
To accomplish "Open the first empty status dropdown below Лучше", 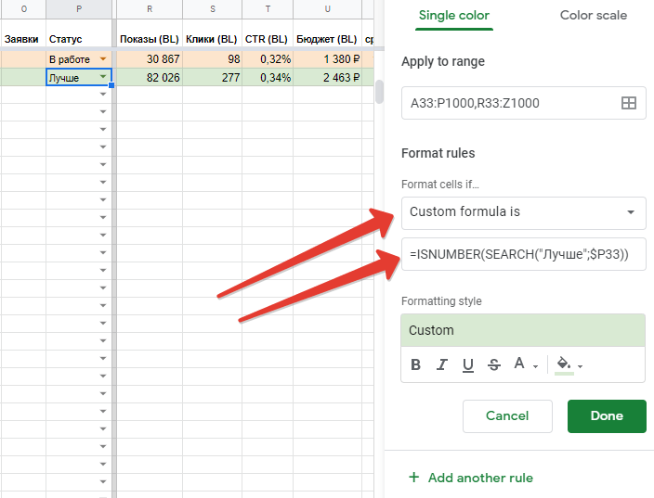I will [x=103, y=94].
